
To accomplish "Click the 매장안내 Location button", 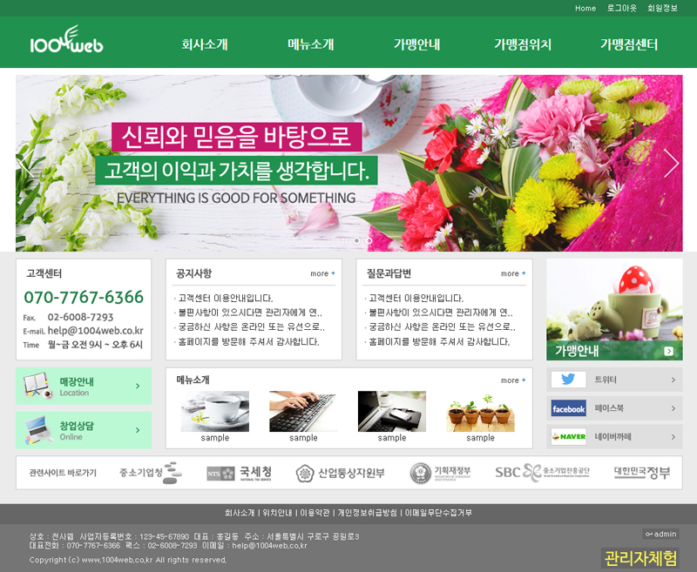I will pos(84,386).
